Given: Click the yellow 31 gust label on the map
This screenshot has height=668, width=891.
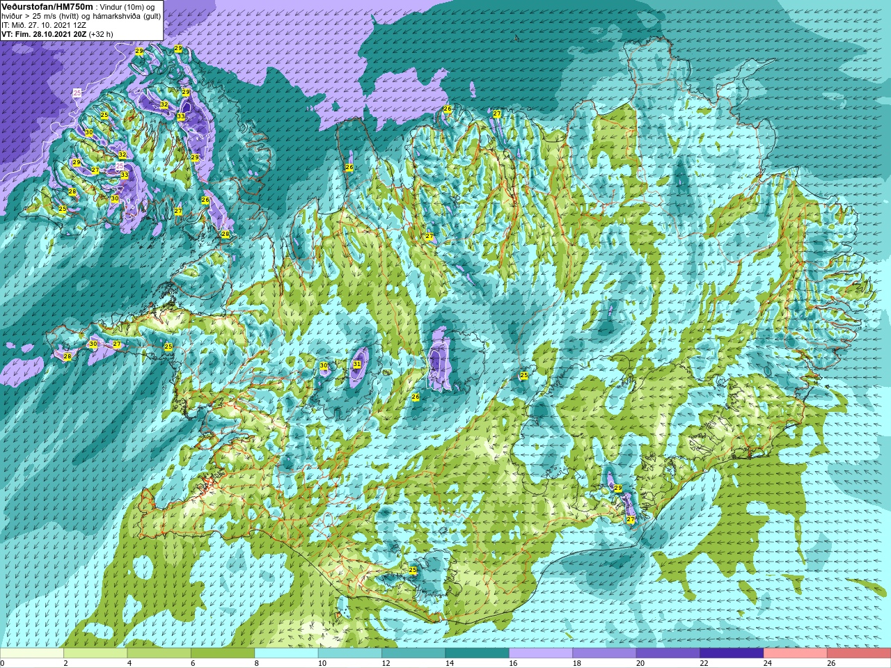Looking at the screenshot, I should [x=357, y=364].
